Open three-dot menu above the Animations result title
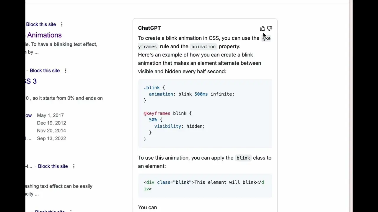 62,24
